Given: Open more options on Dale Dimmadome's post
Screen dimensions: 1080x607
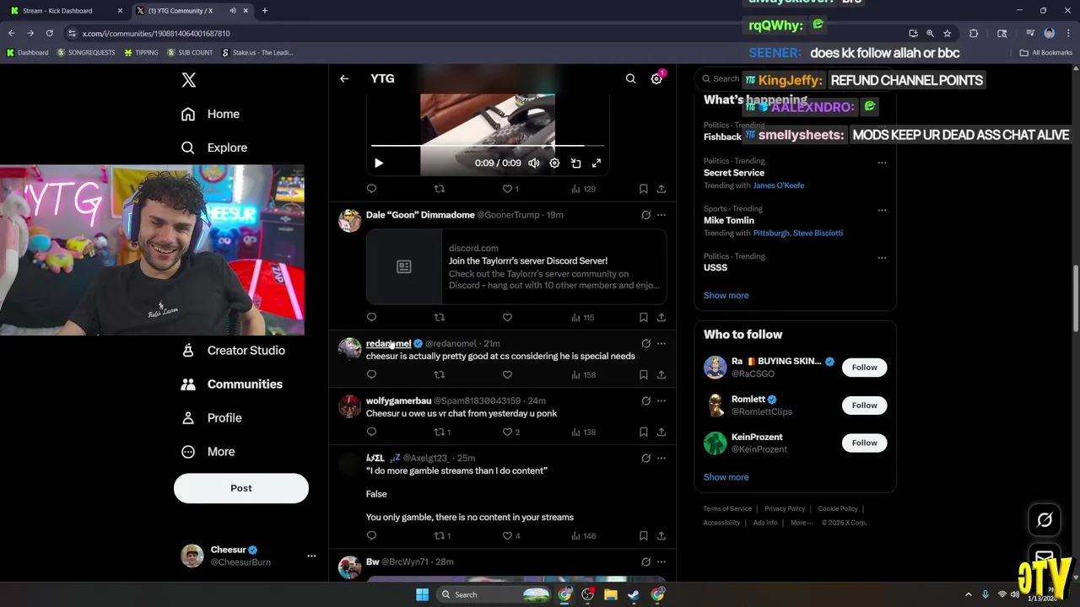Looking at the screenshot, I should pyautogui.click(x=661, y=215).
